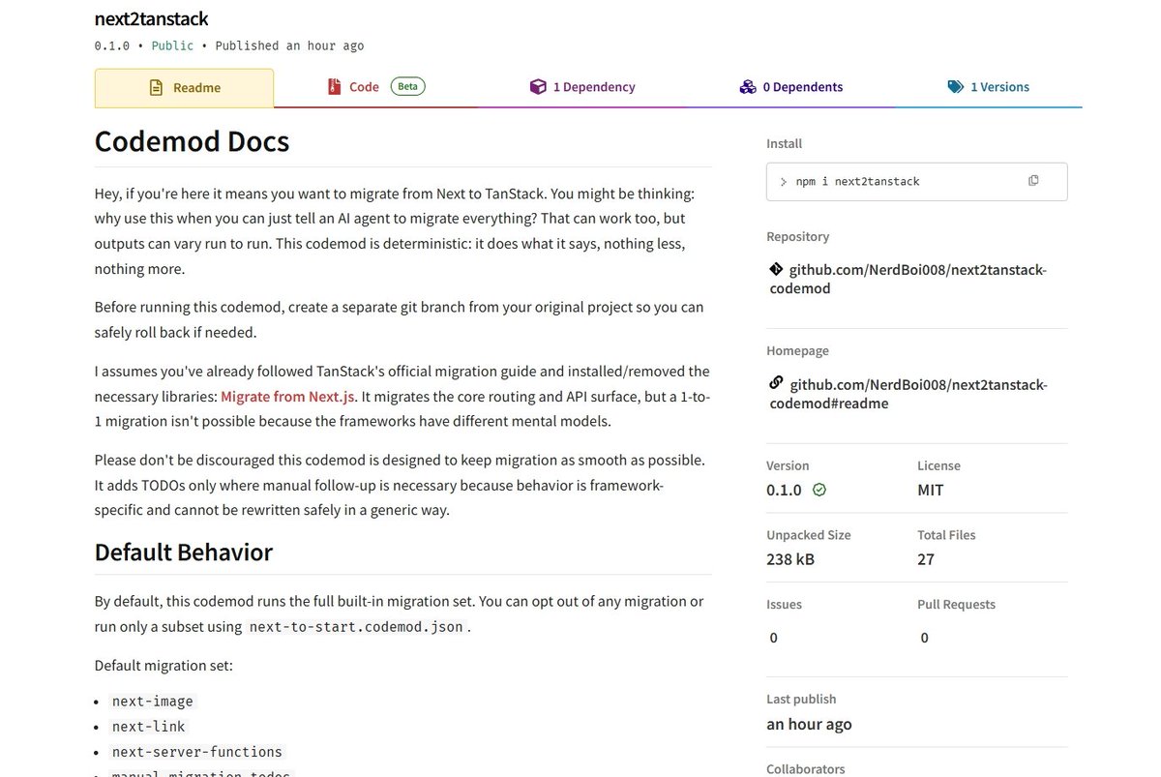
Task: Follow the Migrate from Next.js link
Action: 288,396
